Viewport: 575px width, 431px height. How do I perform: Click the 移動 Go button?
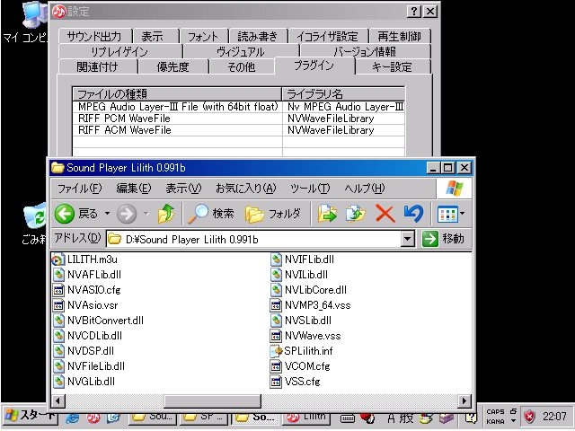point(443,239)
